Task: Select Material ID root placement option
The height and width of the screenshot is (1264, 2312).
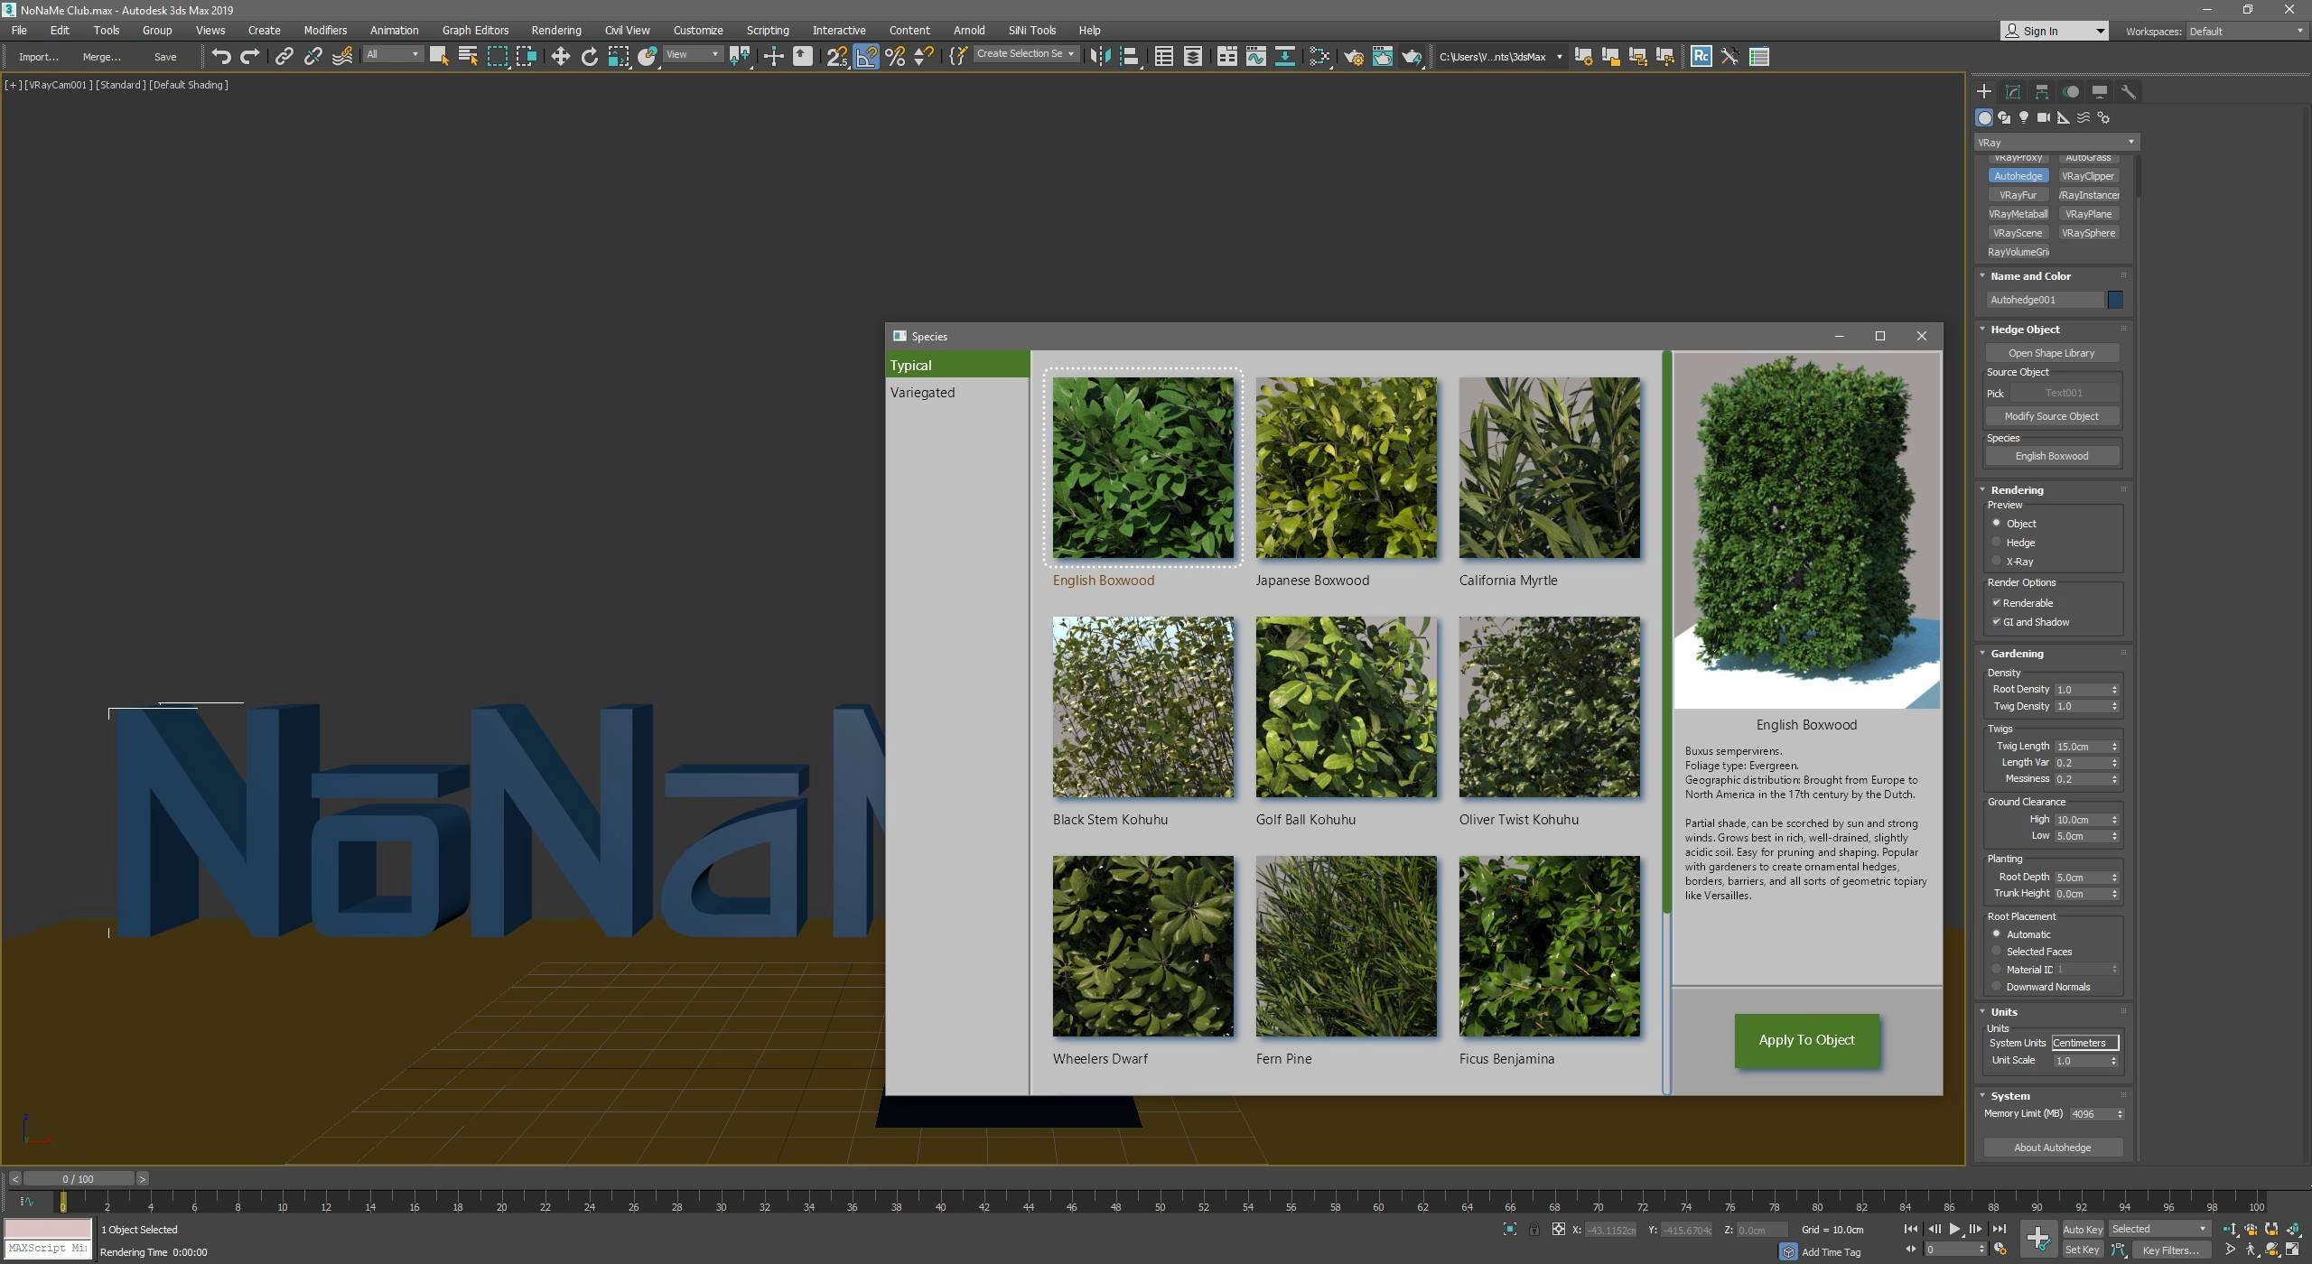Action: (x=1997, y=969)
